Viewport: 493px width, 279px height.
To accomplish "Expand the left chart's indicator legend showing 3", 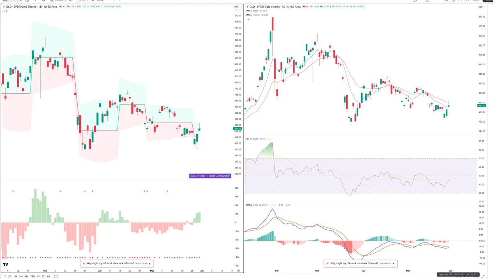I will pos(5,11).
